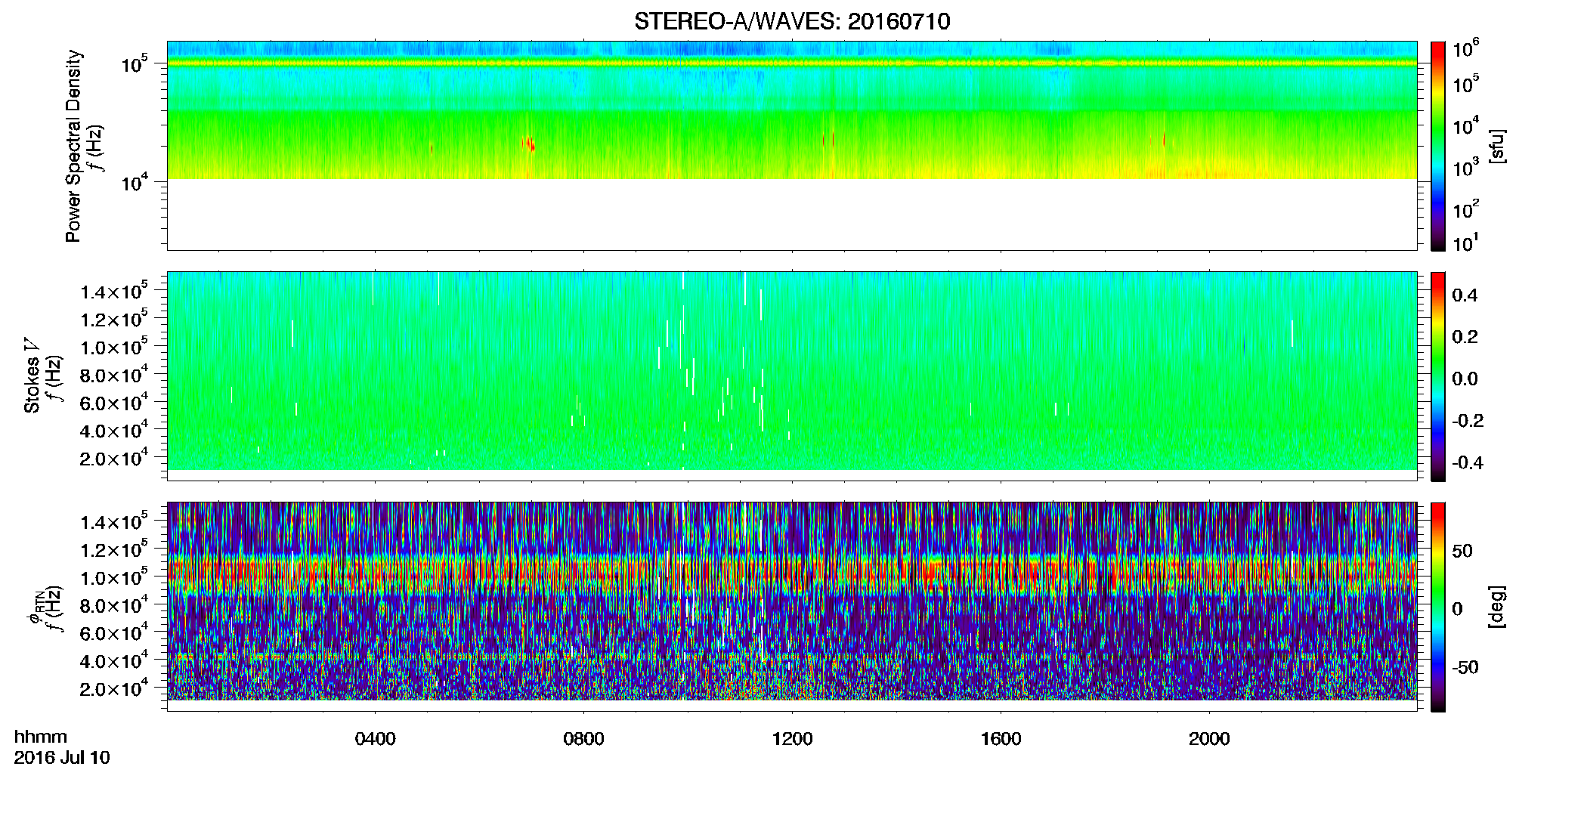
Task: Select the sfu color bar of top panel
Action: (1437, 146)
